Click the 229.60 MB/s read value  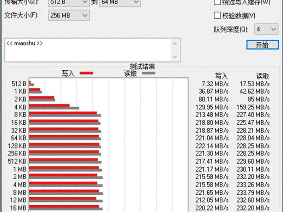click(x=253, y=161)
